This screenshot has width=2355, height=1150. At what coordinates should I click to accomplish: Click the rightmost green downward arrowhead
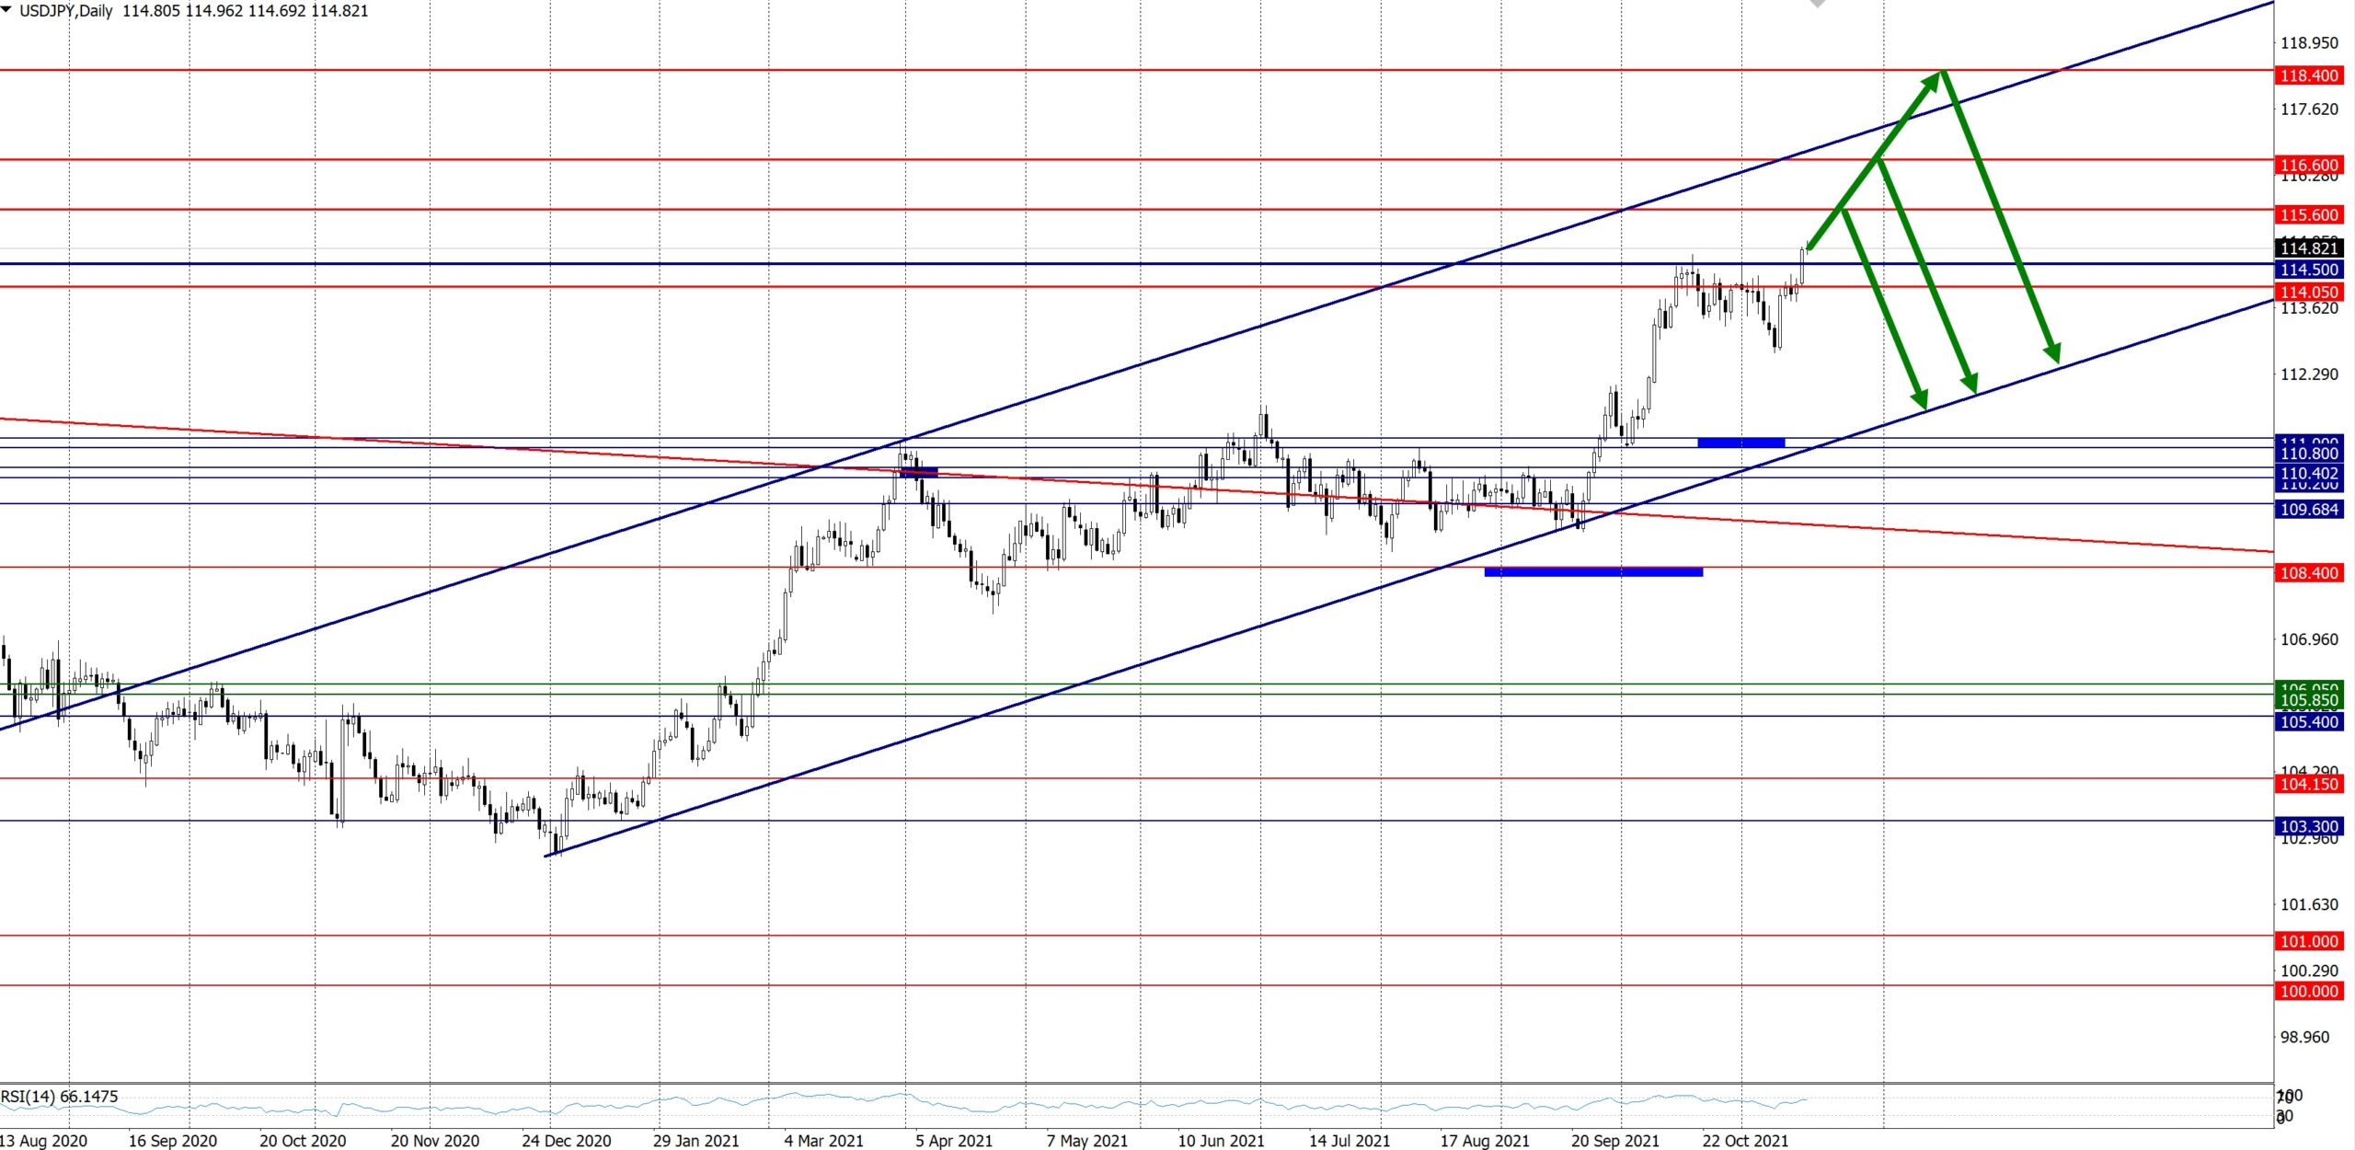tap(2052, 351)
